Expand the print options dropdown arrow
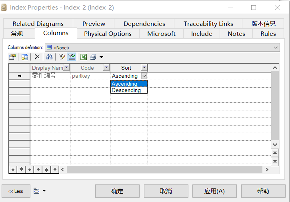This screenshot has width=290, height=202. coord(101,57)
